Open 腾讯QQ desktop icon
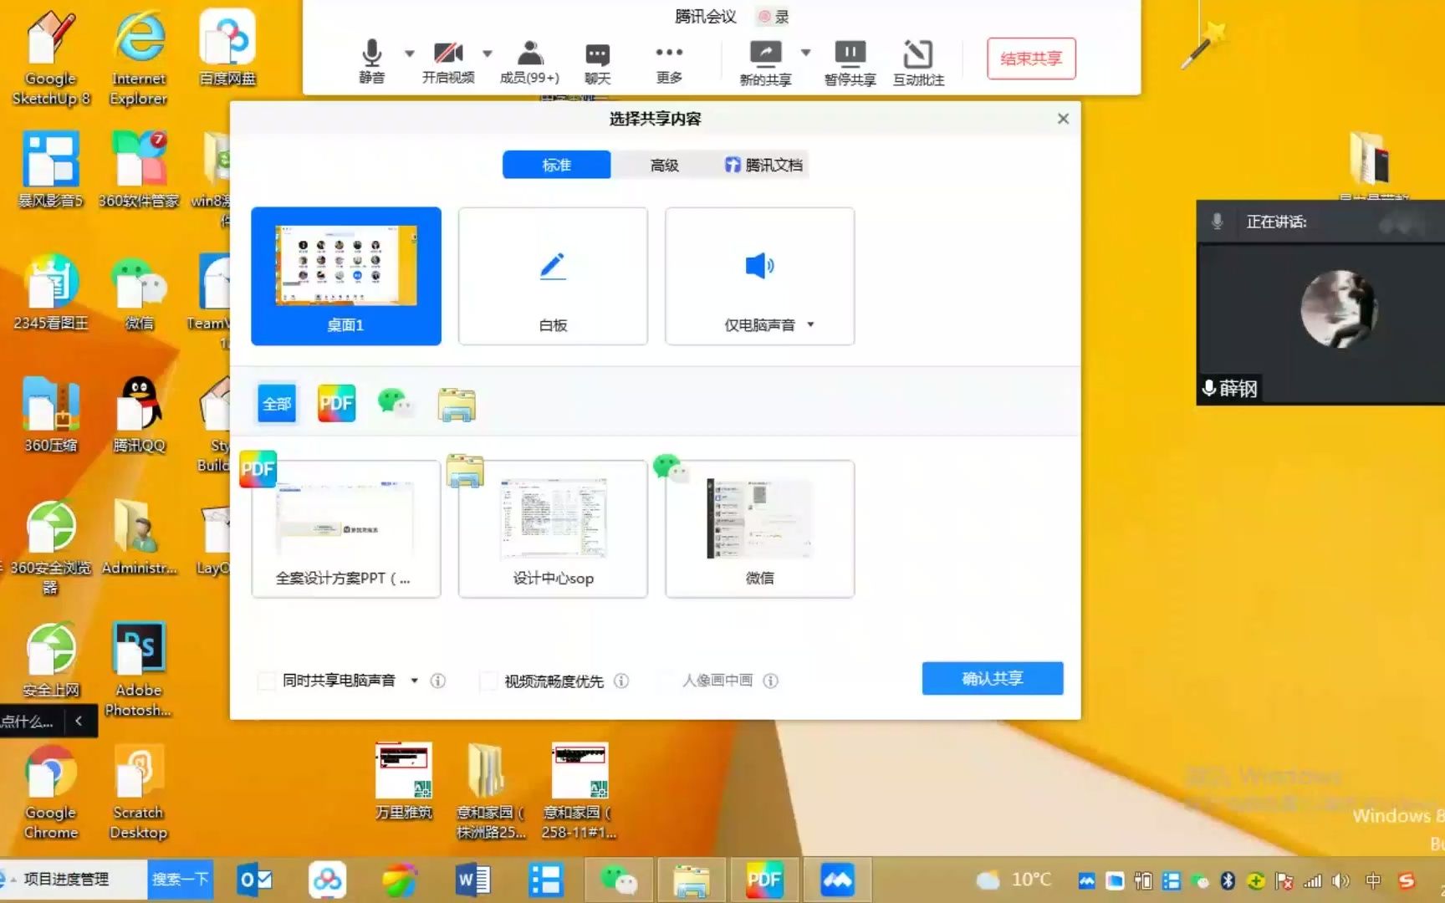Image resolution: width=1445 pixels, height=903 pixels. click(x=139, y=414)
